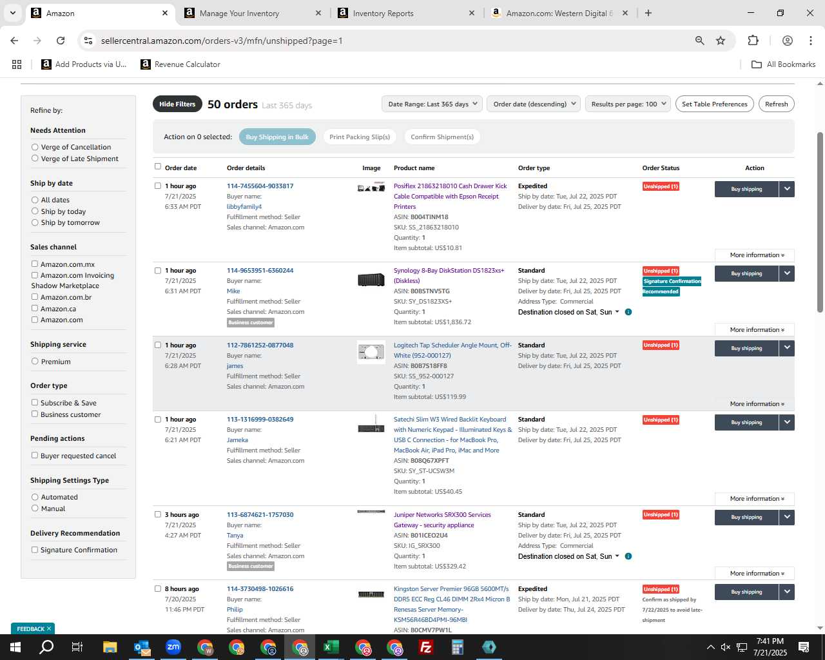825x660 pixels.
Task: Click the Synology DiskStation product thumbnail
Action: [371, 280]
